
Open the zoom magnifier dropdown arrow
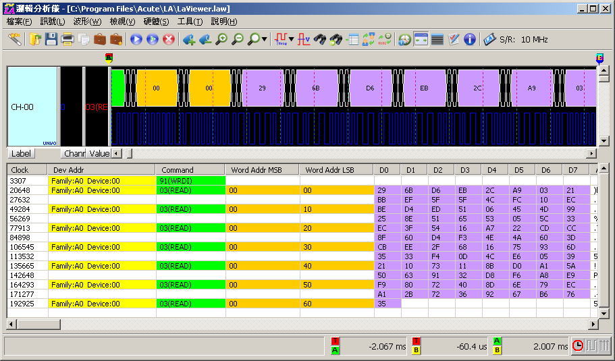pos(265,39)
